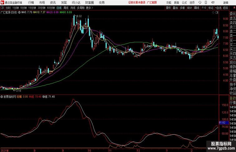Click the 广汇能源(日线) chart title
The image size is (236, 152).
pyautogui.click(x=9, y=12)
